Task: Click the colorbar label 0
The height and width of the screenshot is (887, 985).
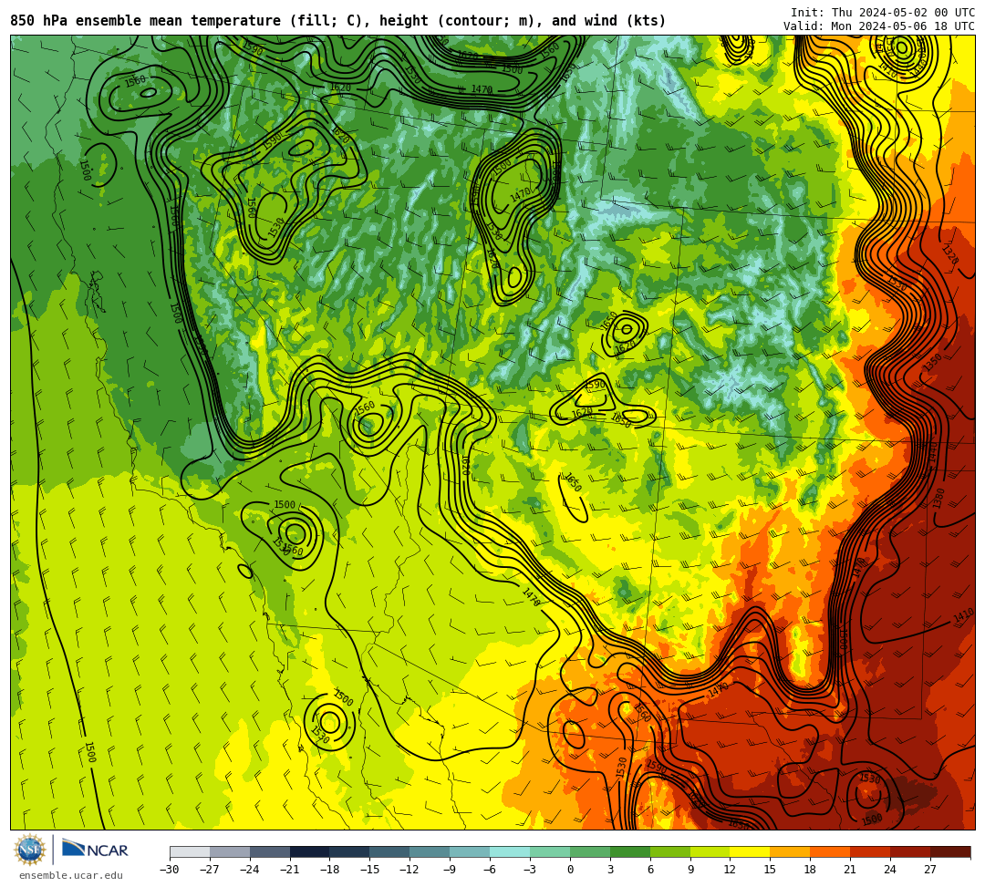Action: point(570,870)
